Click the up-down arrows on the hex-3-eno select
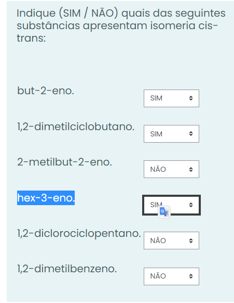Viewport: 234px width, 303px height. click(191, 205)
